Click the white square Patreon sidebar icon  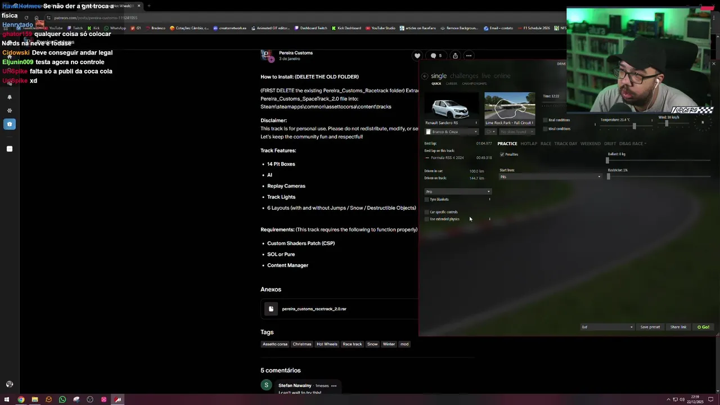tap(10, 149)
